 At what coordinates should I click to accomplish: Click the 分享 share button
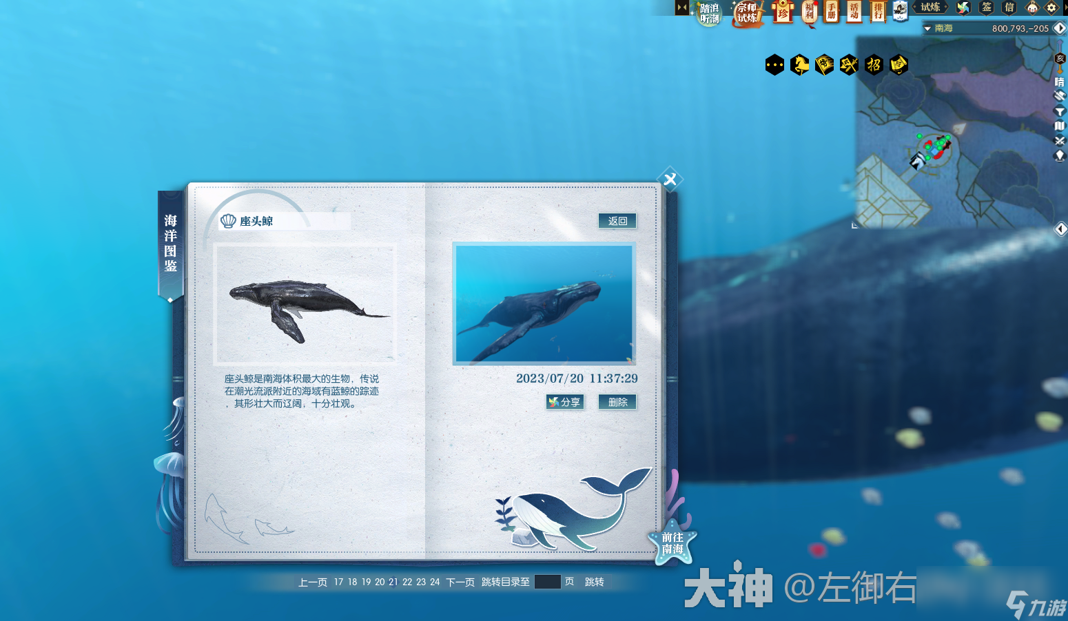(565, 402)
